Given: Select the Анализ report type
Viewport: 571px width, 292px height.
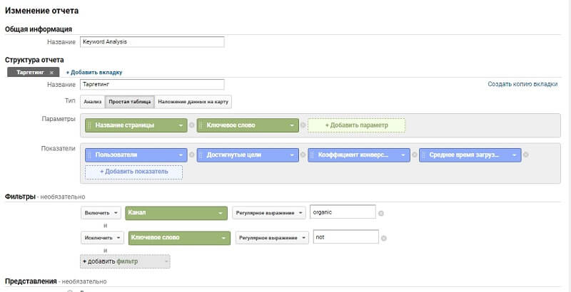Looking at the screenshot, I should click(92, 102).
